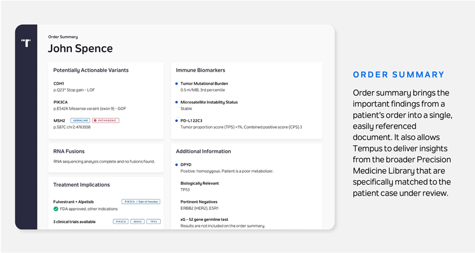Image resolution: width=475 pixels, height=253 pixels.
Task: Click the RNA Fusions heading
Action: point(69,151)
